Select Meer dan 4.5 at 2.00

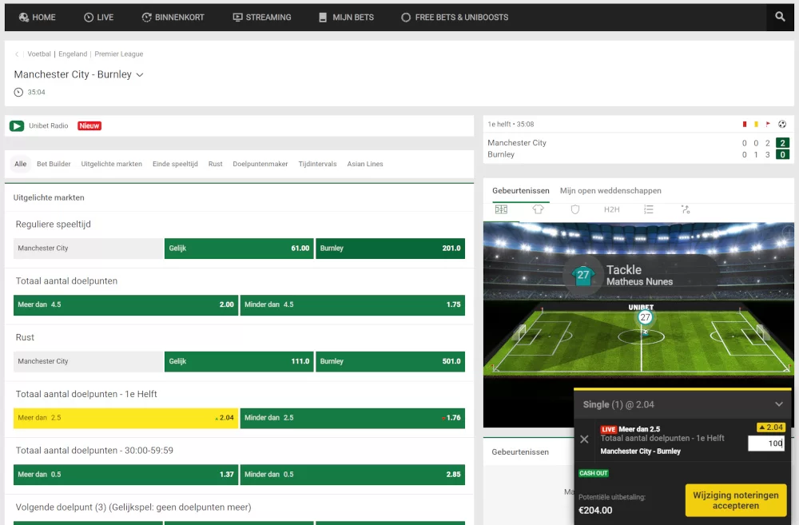[x=126, y=304]
